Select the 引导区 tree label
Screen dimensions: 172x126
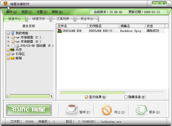tap(20, 54)
